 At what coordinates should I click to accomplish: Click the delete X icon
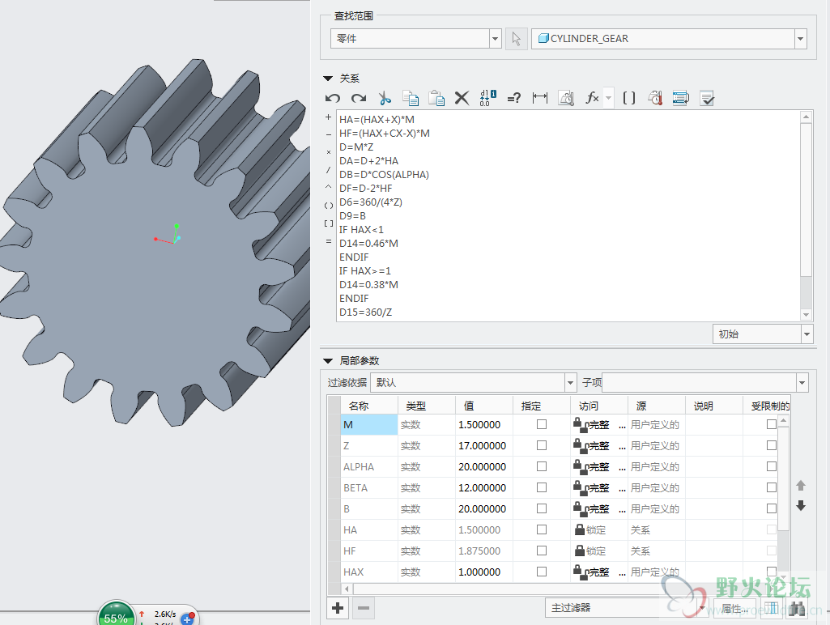462,98
